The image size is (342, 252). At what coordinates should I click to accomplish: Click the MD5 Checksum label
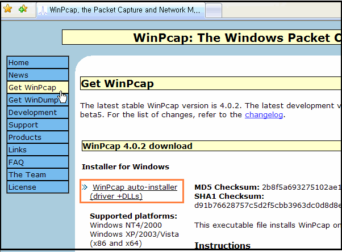(227, 187)
